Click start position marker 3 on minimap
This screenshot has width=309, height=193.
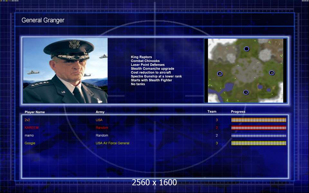(x=220, y=74)
